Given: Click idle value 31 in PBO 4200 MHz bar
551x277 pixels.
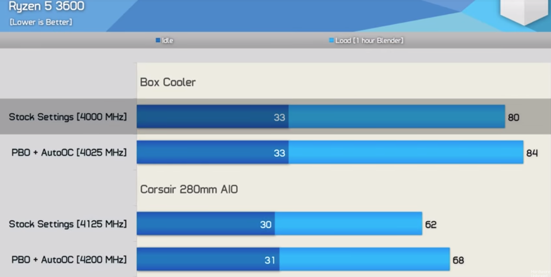Looking at the screenshot, I should point(270,260).
